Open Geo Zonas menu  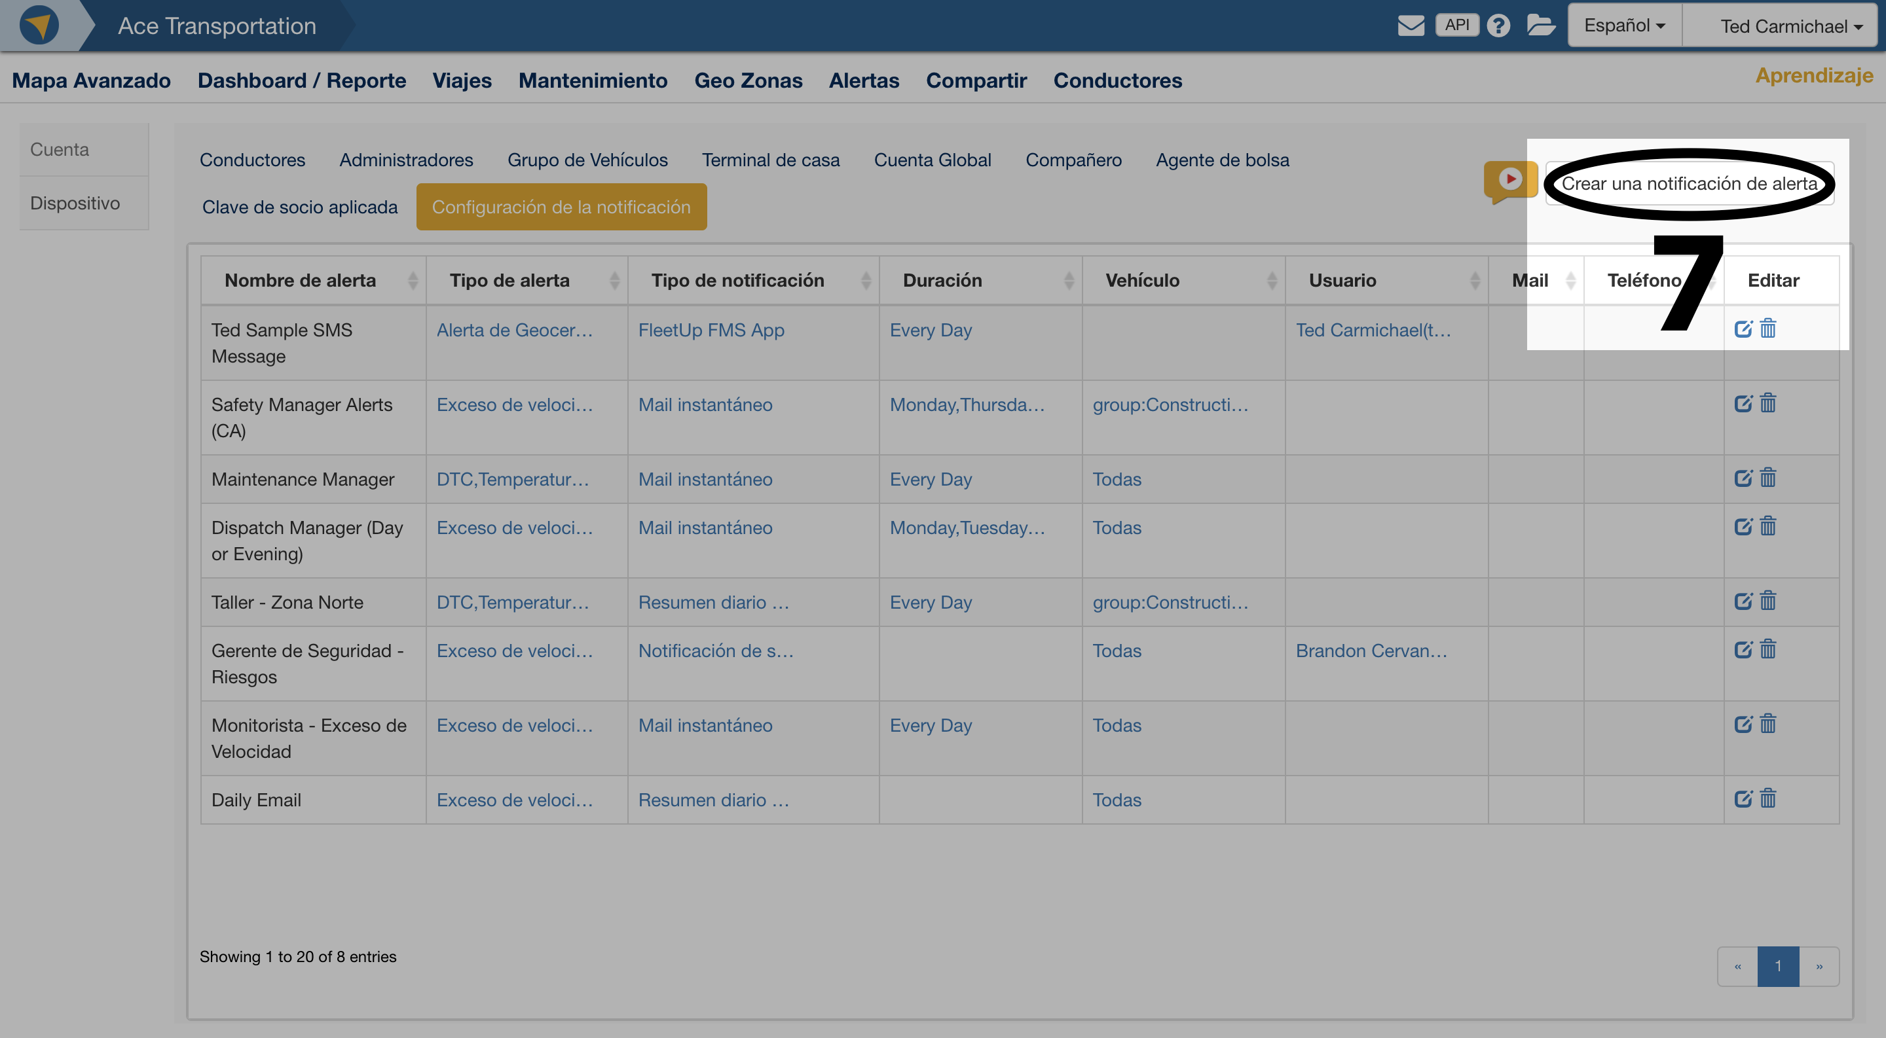point(749,81)
